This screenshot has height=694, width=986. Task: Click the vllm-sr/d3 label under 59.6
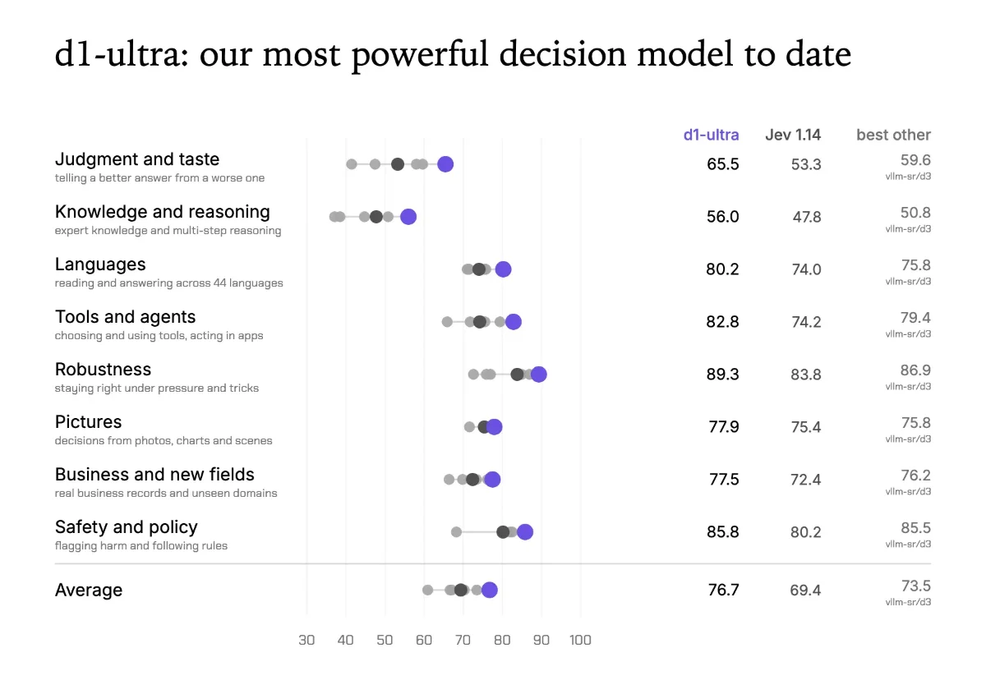(908, 176)
